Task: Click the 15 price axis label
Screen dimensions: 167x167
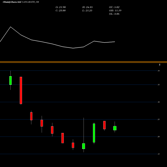Action: point(159,154)
